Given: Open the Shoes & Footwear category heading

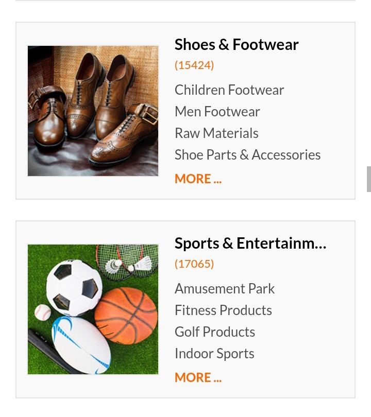Looking at the screenshot, I should click(x=237, y=45).
